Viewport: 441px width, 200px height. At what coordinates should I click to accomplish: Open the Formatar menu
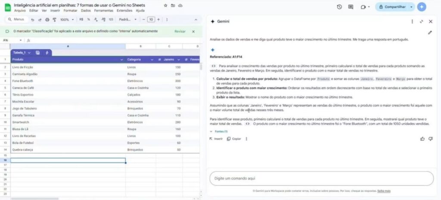(70, 11)
